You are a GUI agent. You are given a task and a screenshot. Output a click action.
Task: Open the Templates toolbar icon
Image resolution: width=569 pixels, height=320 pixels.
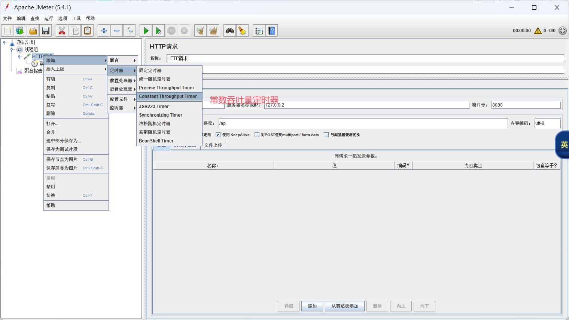point(20,31)
